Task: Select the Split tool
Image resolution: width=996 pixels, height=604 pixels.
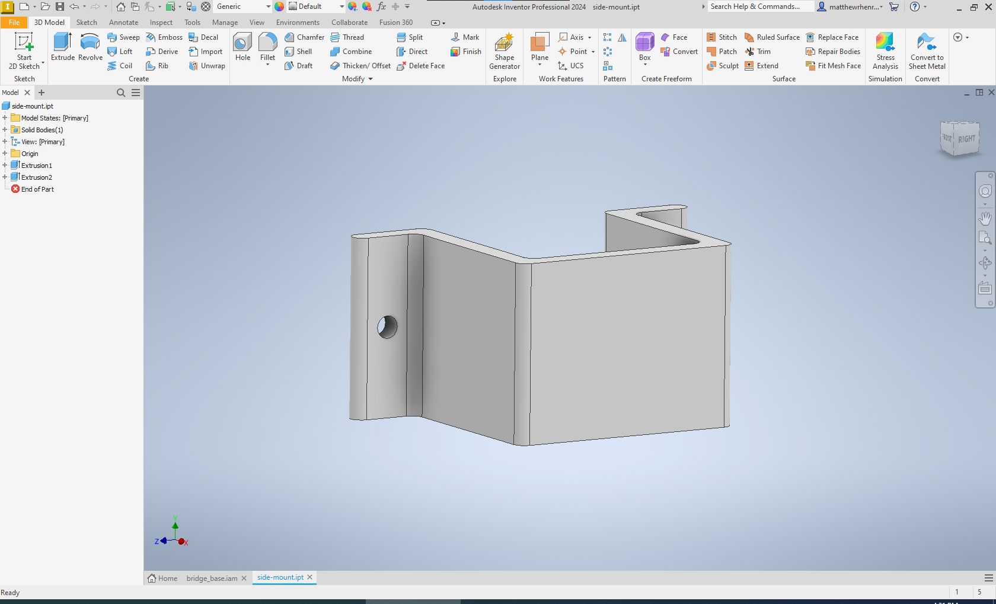Action: [x=410, y=37]
